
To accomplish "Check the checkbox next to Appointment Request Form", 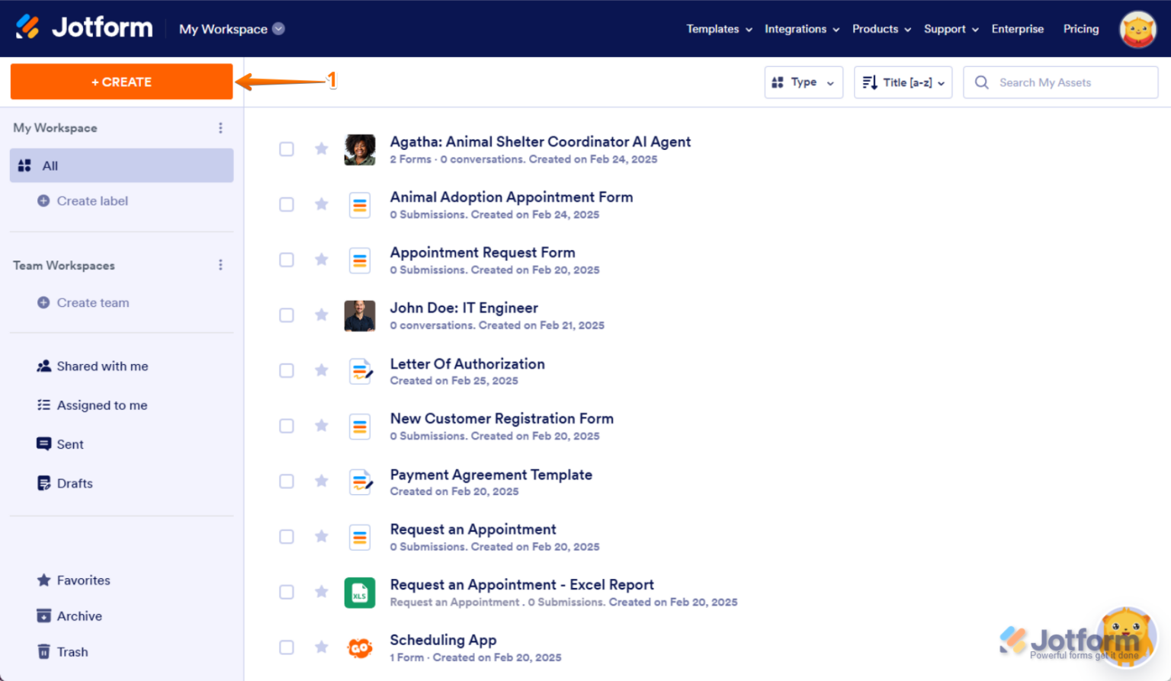I will point(287,260).
